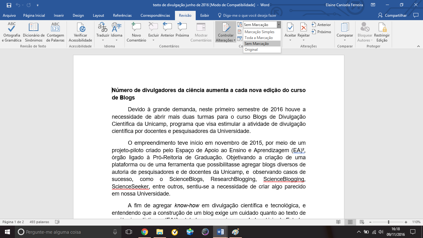Viewport: 423px width, 238px height.
Task: Open the Action Center notifications icon
Action: (x=412, y=232)
